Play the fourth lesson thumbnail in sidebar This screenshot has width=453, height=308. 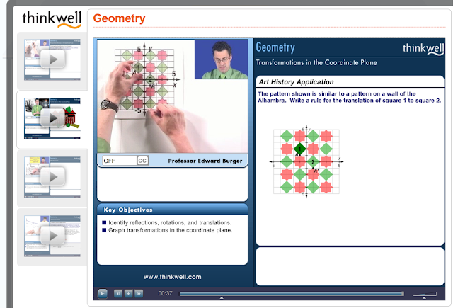(52, 236)
